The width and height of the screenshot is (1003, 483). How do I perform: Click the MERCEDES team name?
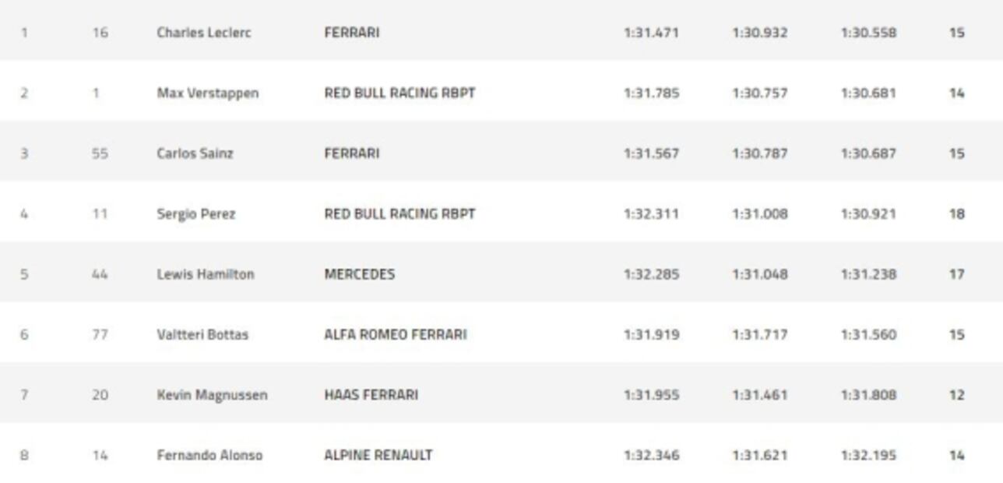coord(360,274)
